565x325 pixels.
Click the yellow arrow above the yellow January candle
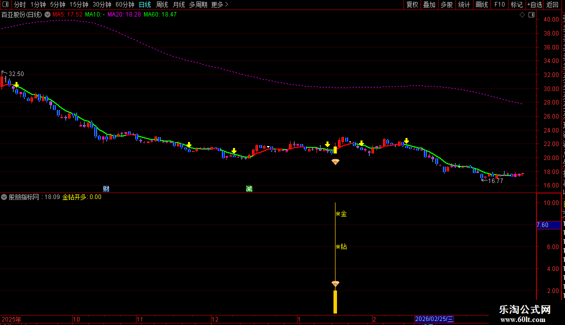tap(327, 144)
